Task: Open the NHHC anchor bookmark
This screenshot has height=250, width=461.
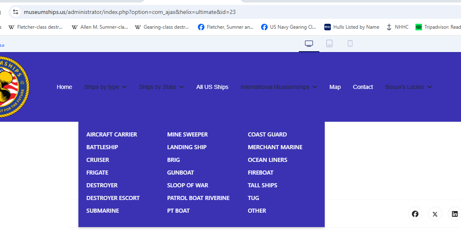Action: pos(397,27)
